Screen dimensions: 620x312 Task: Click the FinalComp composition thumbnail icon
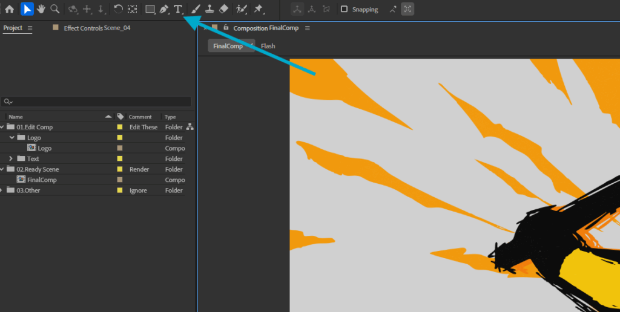(21, 180)
